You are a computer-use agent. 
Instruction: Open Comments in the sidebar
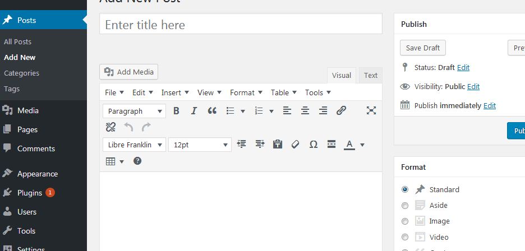pos(36,148)
